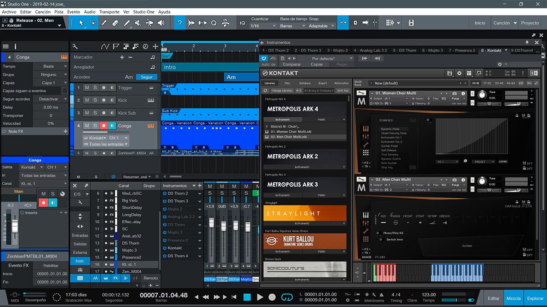
Task: Open the tempo track clock icon
Action: coord(145,46)
